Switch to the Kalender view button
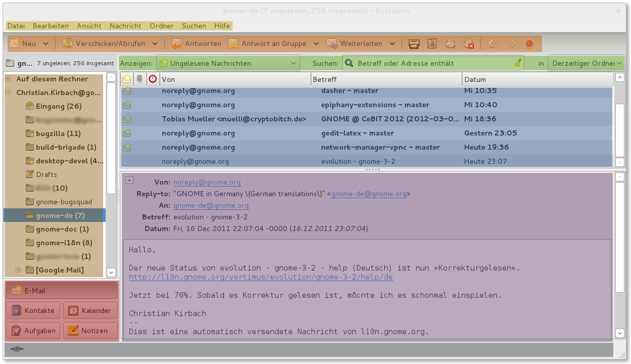Screen dimensions: 631x364 90,310
